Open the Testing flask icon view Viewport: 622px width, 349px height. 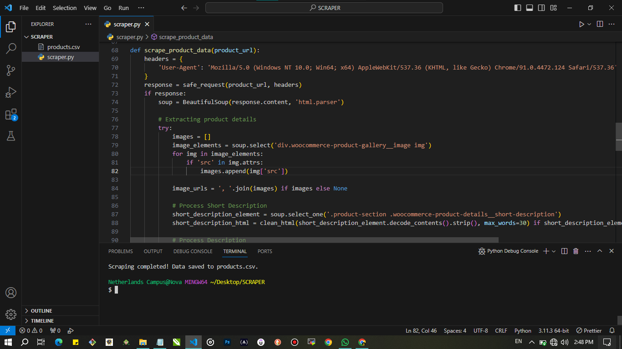11,135
